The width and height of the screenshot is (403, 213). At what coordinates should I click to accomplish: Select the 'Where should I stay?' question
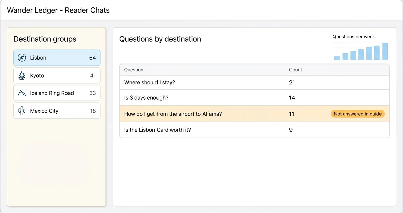click(254, 82)
